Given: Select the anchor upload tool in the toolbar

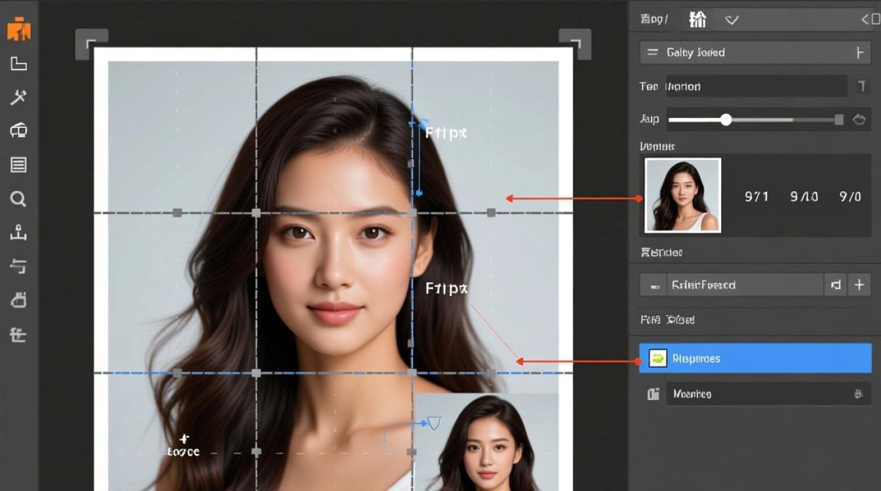Looking at the screenshot, I should 18,232.
